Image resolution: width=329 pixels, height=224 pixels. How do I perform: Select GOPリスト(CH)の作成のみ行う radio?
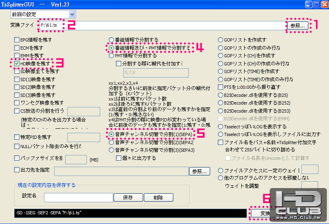click(x=220, y=63)
